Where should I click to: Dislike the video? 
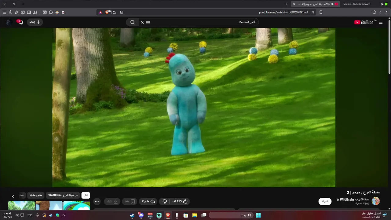point(165,201)
